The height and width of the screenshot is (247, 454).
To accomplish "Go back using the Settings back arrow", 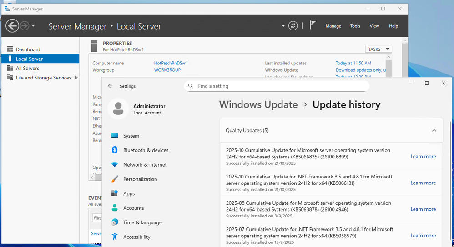I will tap(110, 86).
